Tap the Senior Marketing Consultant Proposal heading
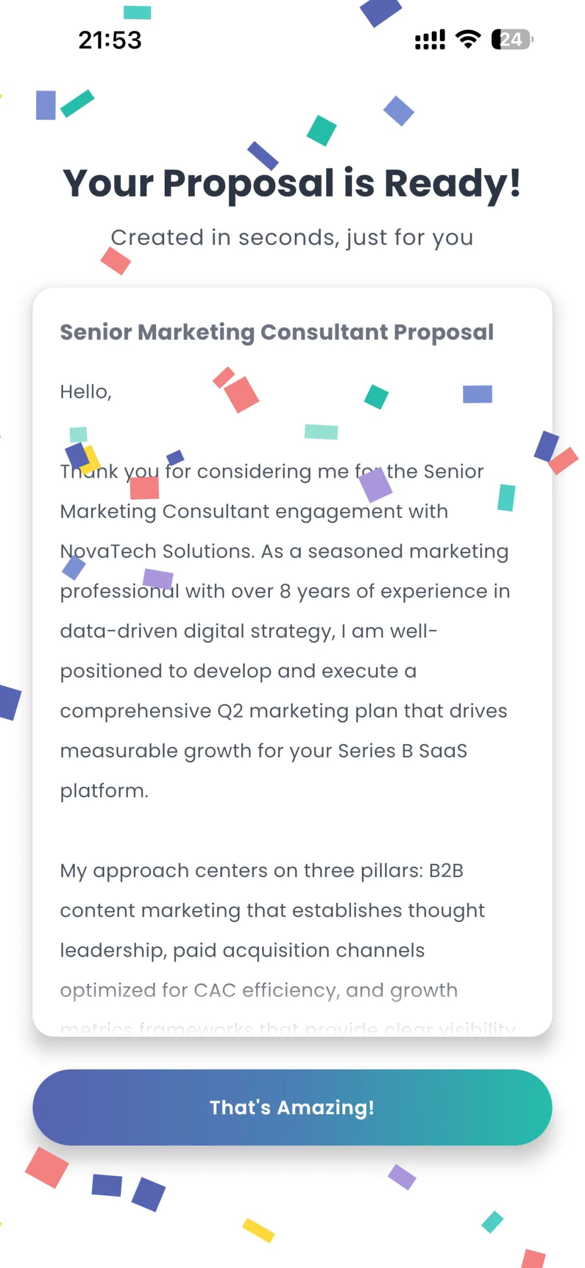Viewport: 585px width, 1268px height. (x=277, y=332)
